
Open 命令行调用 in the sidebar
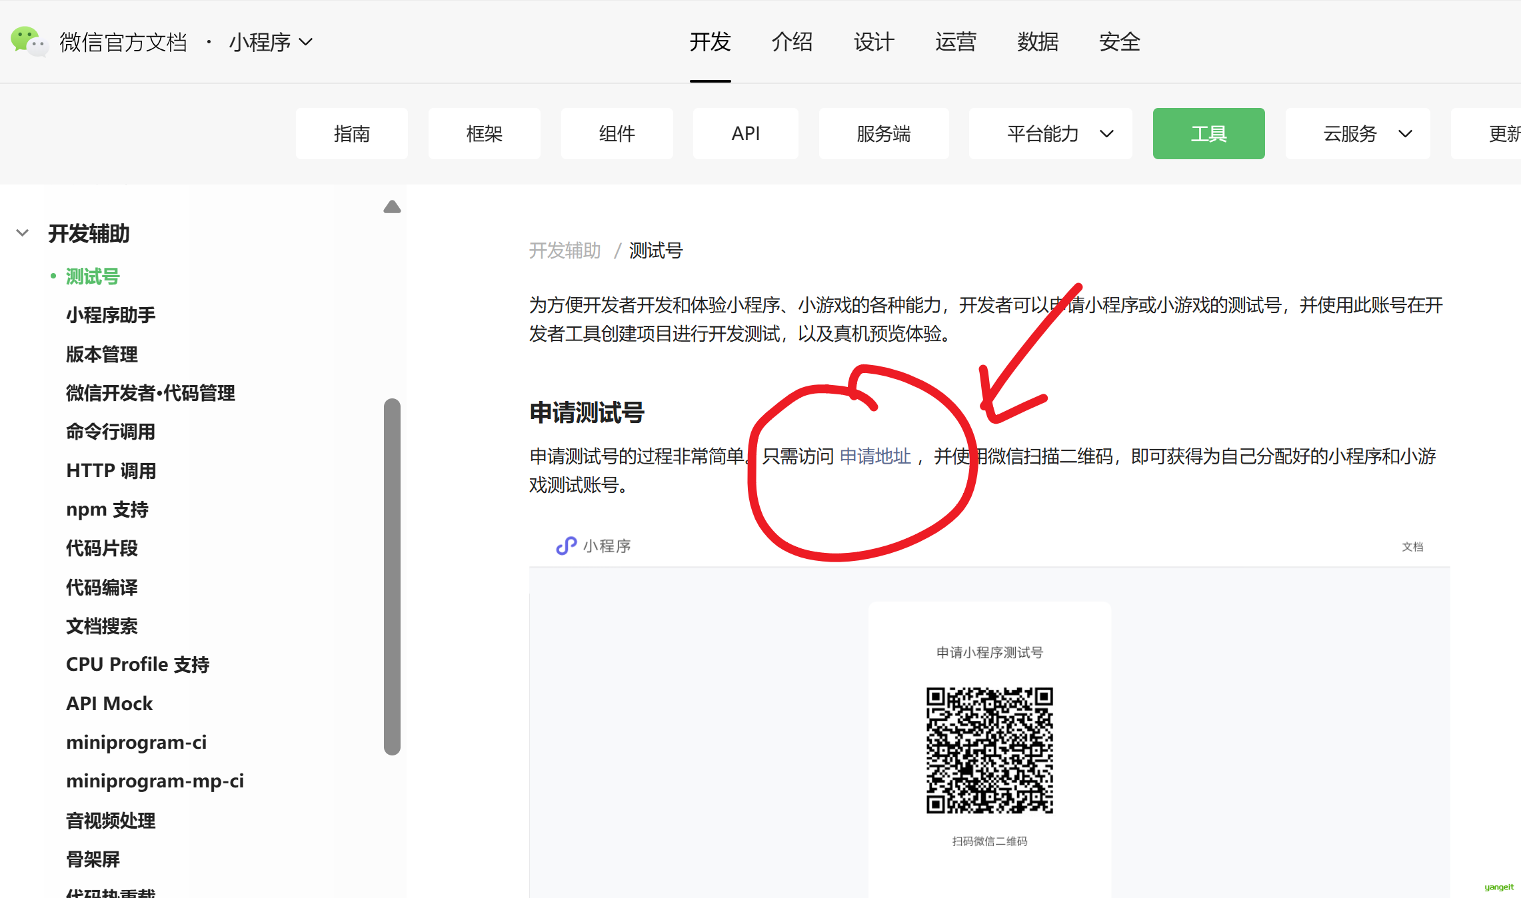click(111, 432)
